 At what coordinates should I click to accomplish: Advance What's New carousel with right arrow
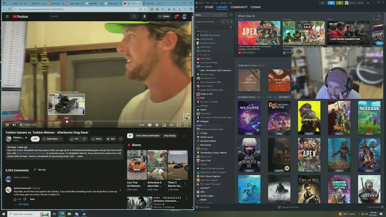379,16
